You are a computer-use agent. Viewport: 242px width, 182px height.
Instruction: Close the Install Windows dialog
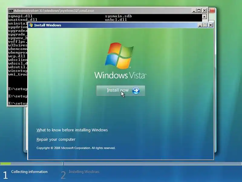pos(211,25)
